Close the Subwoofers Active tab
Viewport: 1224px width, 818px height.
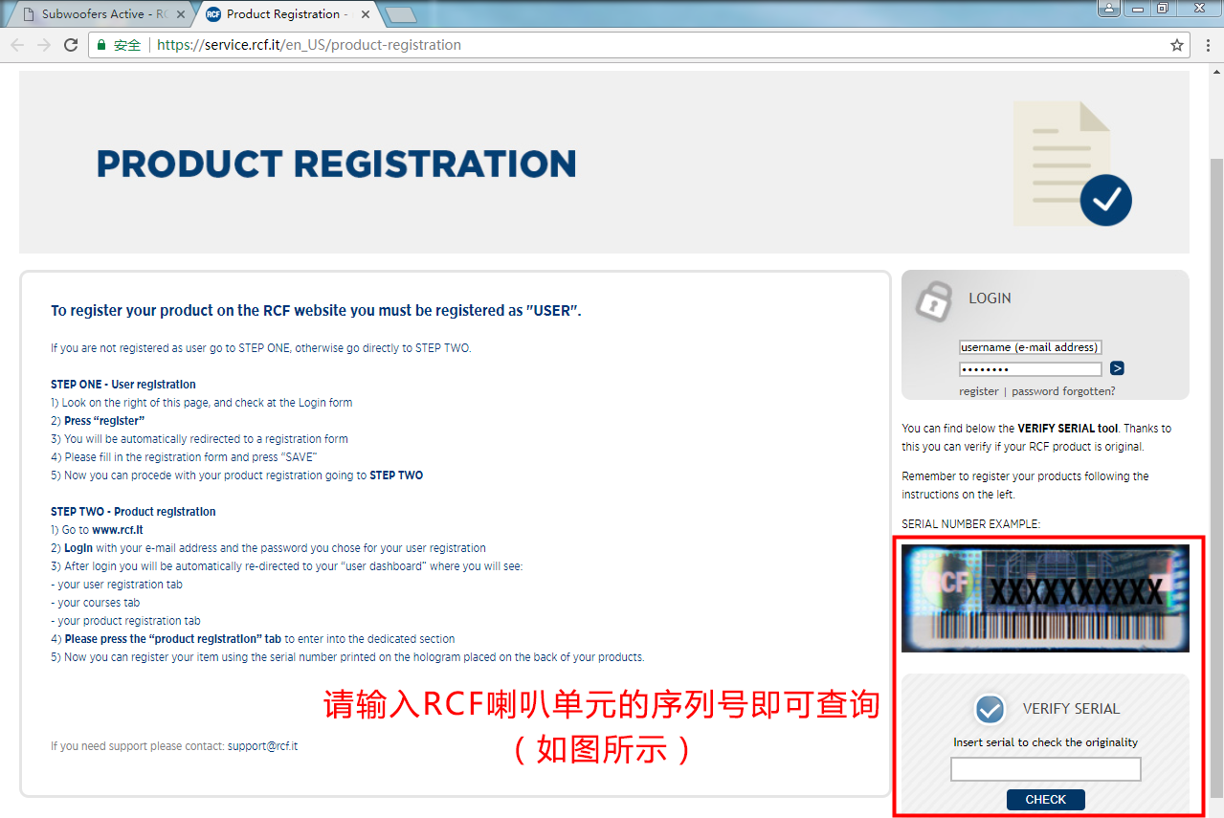click(179, 14)
